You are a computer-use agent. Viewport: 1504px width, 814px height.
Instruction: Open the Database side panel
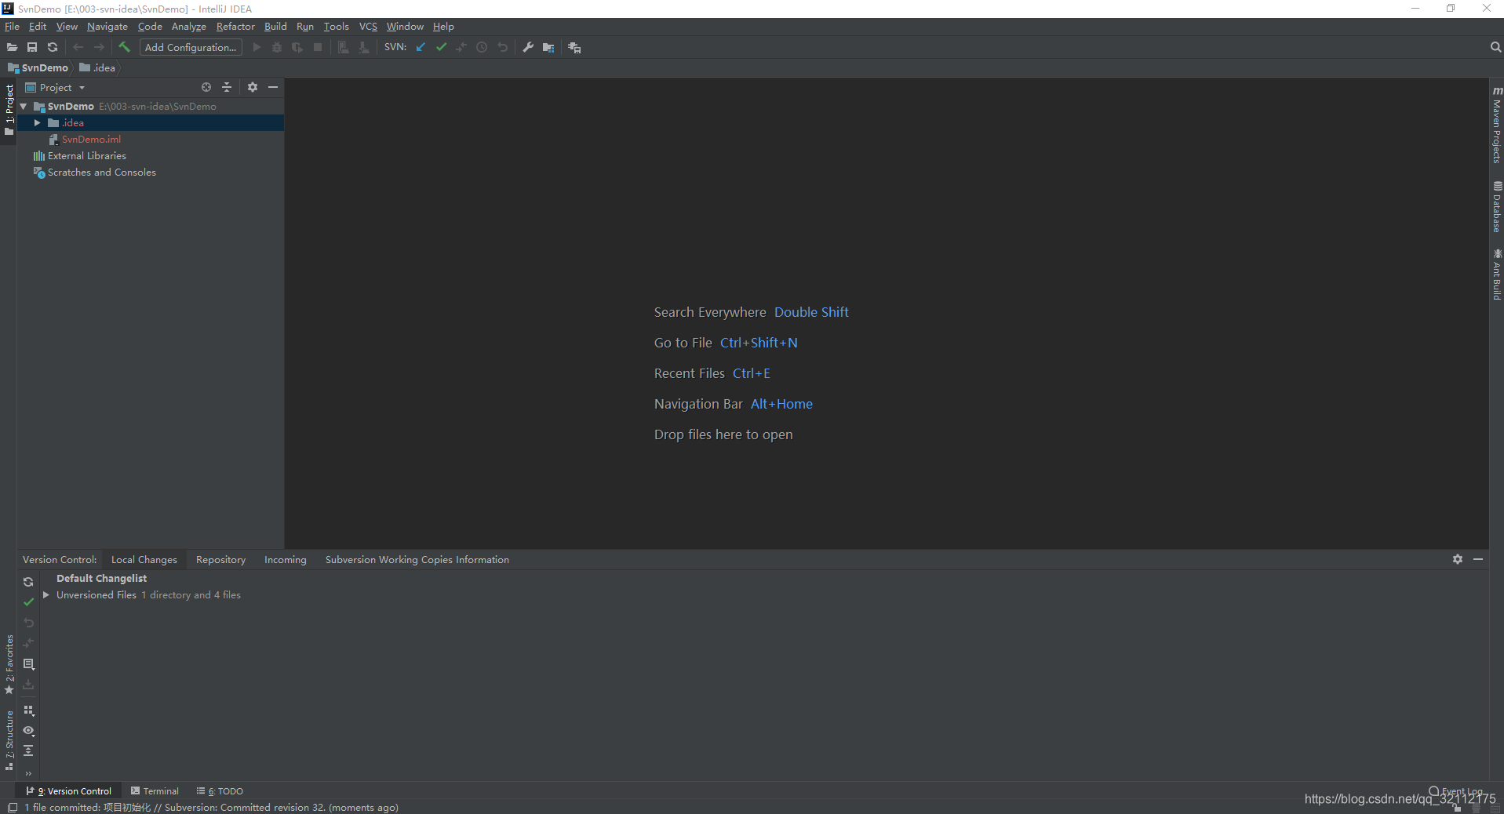(x=1497, y=206)
